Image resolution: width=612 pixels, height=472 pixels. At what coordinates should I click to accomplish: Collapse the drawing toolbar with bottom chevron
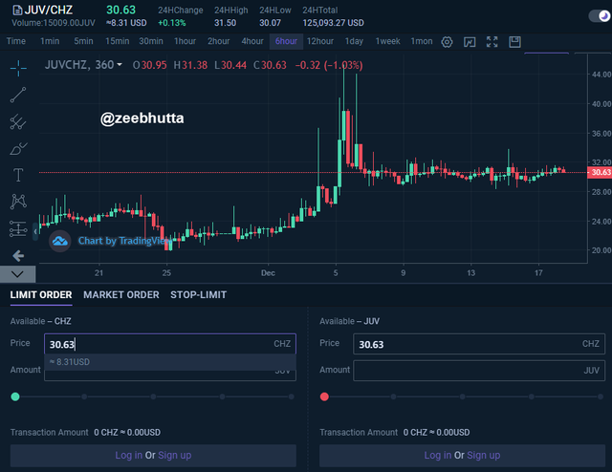17,274
